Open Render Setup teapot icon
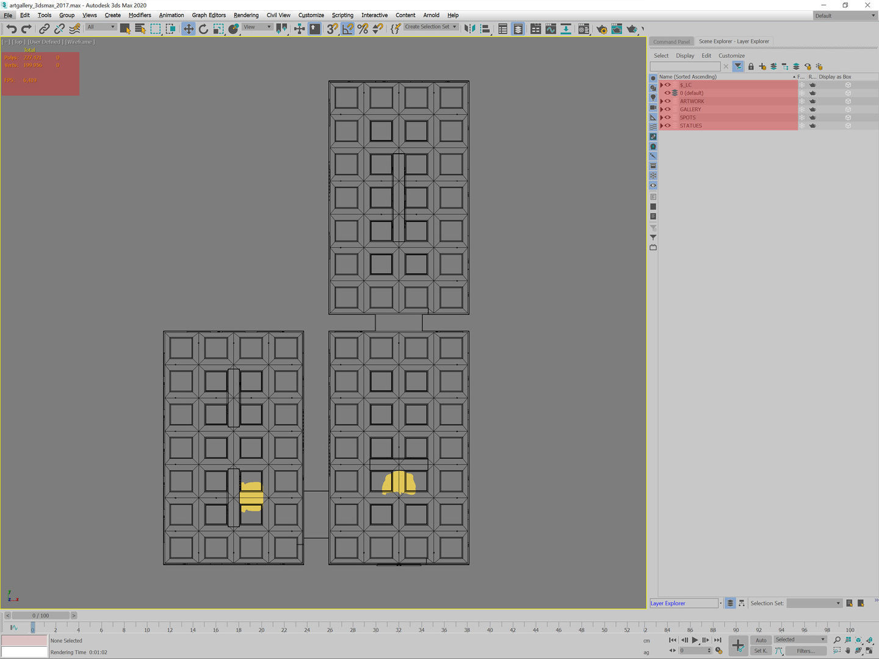 pos(602,29)
